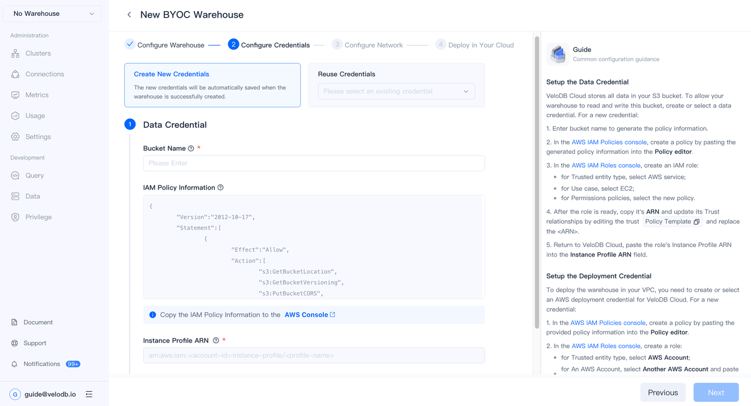The width and height of the screenshot is (751, 406).
Task: Click the help icon next to Bucket Name
Action: (191, 148)
